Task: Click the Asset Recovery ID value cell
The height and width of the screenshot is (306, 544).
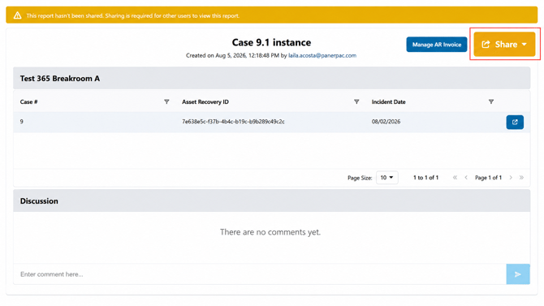Action: 233,122
